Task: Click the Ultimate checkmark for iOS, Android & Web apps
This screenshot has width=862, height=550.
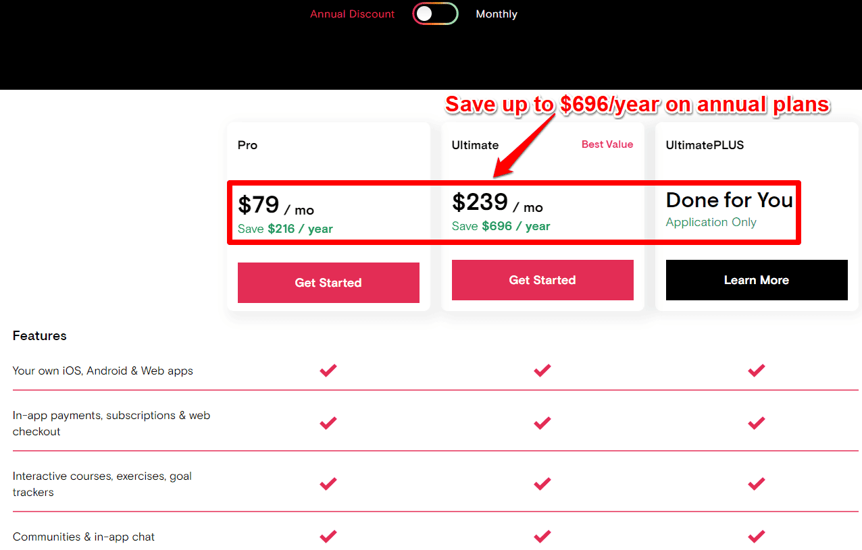Action: 542,370
